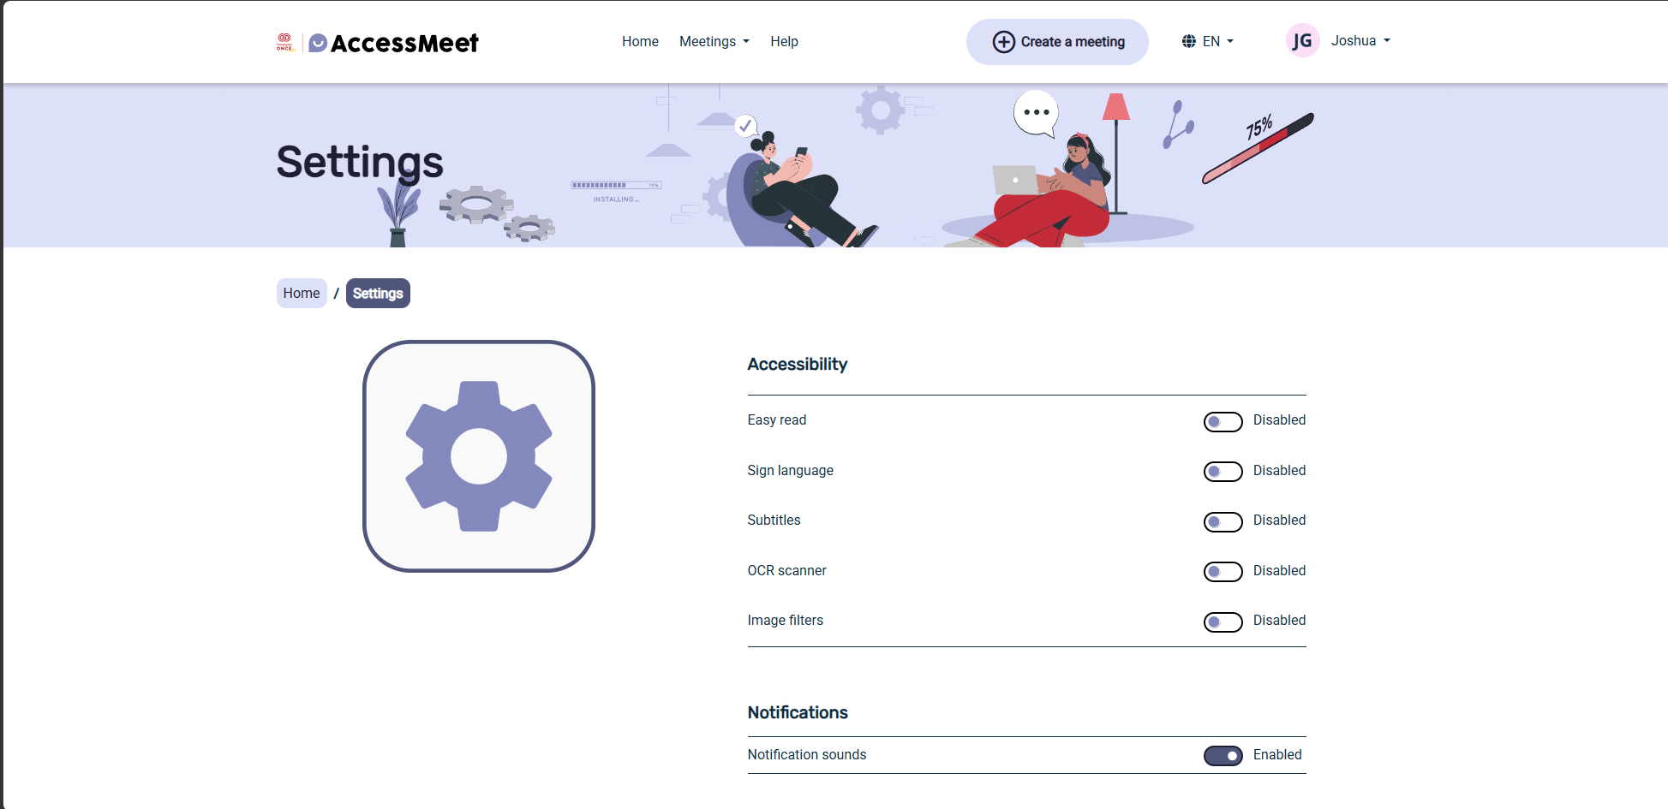
Task: Enable the Sign language toggle
Action: click(1223, 472)
